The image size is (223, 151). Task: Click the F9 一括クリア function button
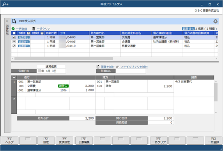(159, 140)
